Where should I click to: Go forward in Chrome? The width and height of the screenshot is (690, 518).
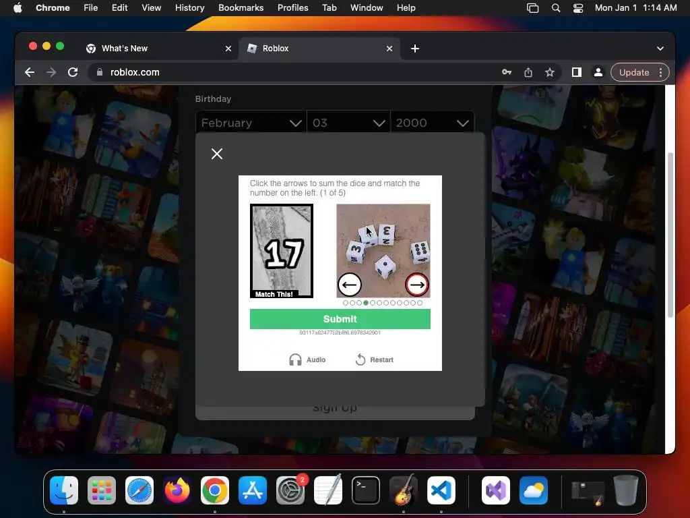pyautogui.click(x=51, y=72)
